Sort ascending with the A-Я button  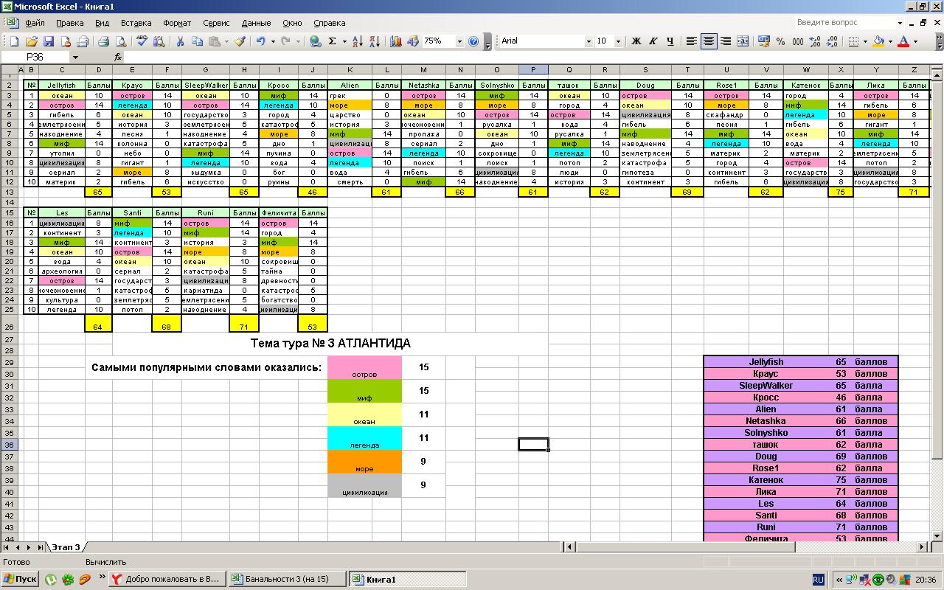(x=357, y=41)
